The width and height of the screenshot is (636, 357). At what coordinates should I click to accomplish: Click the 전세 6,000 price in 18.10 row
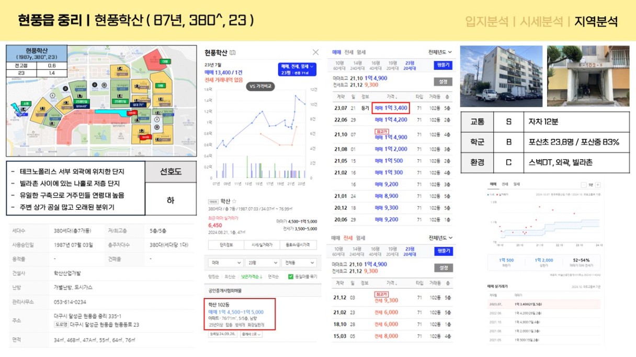(x=387, y=324)
